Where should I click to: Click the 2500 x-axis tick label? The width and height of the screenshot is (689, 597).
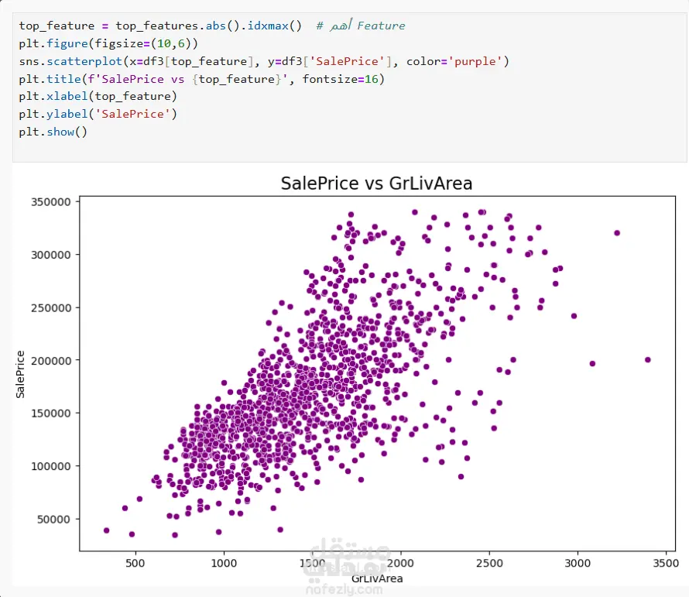[489, 563]
